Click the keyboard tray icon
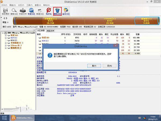This screenshot has width=161, height=121. [140, 118]
